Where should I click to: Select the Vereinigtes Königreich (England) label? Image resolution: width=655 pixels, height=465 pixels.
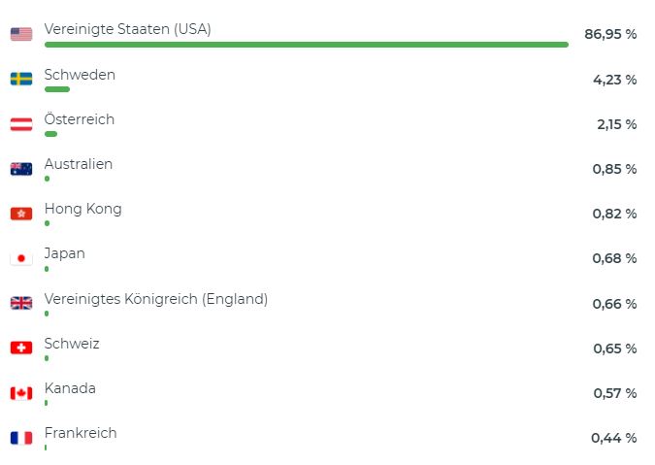(x=156, y=299)
